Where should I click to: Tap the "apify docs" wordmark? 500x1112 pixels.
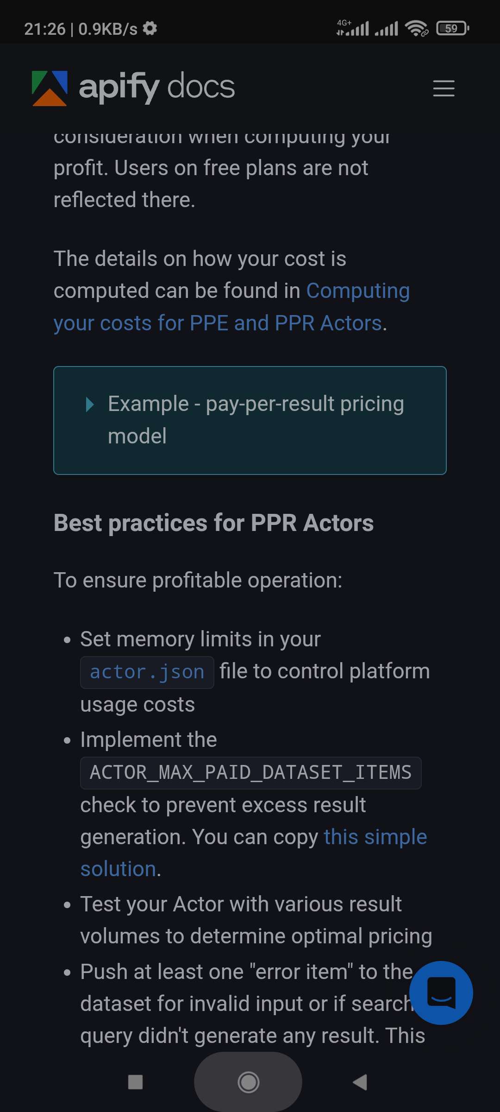157,87
